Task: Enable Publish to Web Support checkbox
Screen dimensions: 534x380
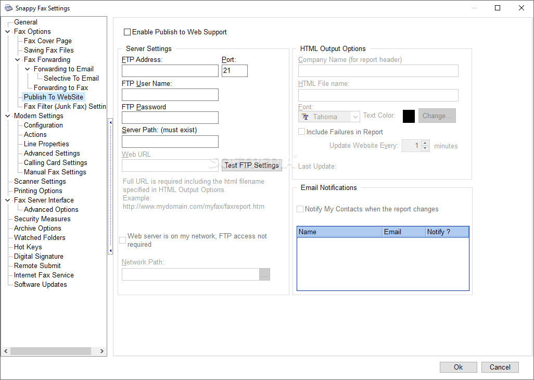Action: (x=127, y=32)
